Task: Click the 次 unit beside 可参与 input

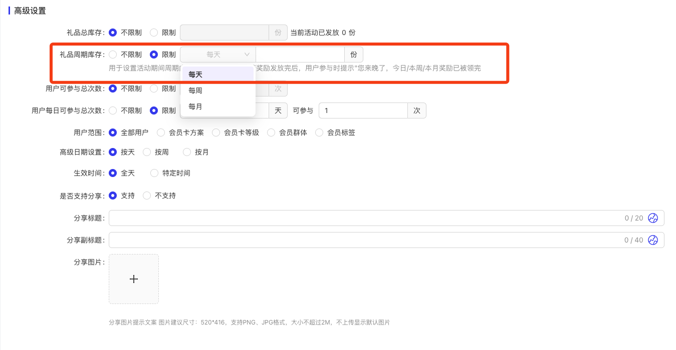Action: pyautogui.click(x=417, y=110)
